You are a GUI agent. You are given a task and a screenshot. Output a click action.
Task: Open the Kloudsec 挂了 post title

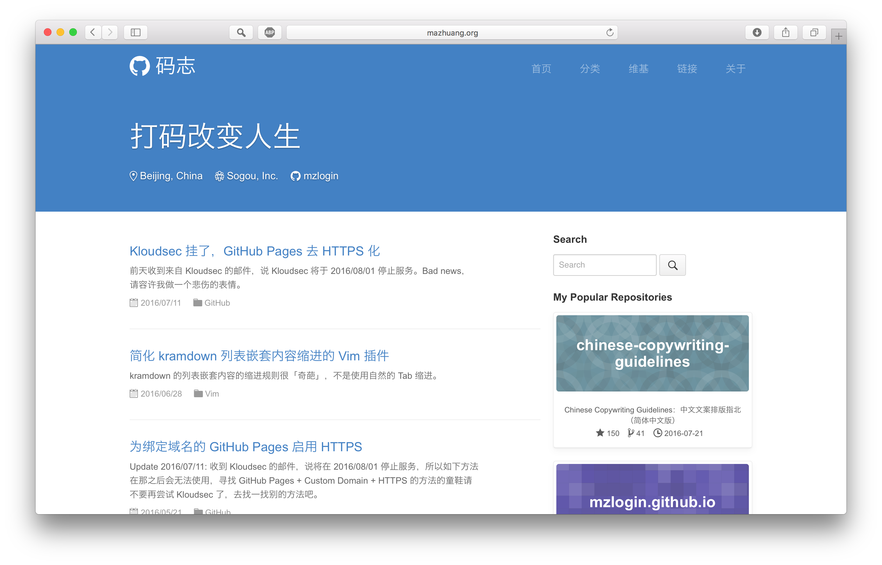tap(254, 251)
